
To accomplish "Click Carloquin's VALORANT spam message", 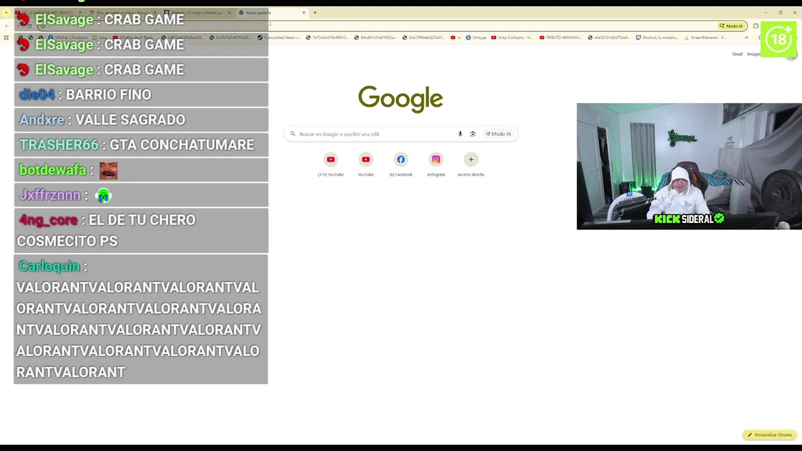I will click(x=141, y=319).
